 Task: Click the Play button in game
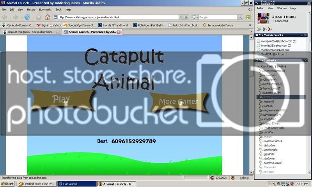coord(62,100)
